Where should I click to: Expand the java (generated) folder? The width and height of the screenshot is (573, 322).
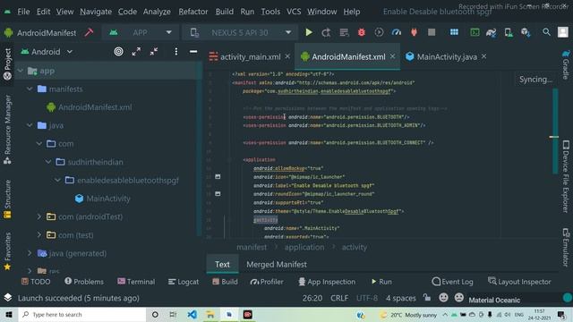(30, 253)
